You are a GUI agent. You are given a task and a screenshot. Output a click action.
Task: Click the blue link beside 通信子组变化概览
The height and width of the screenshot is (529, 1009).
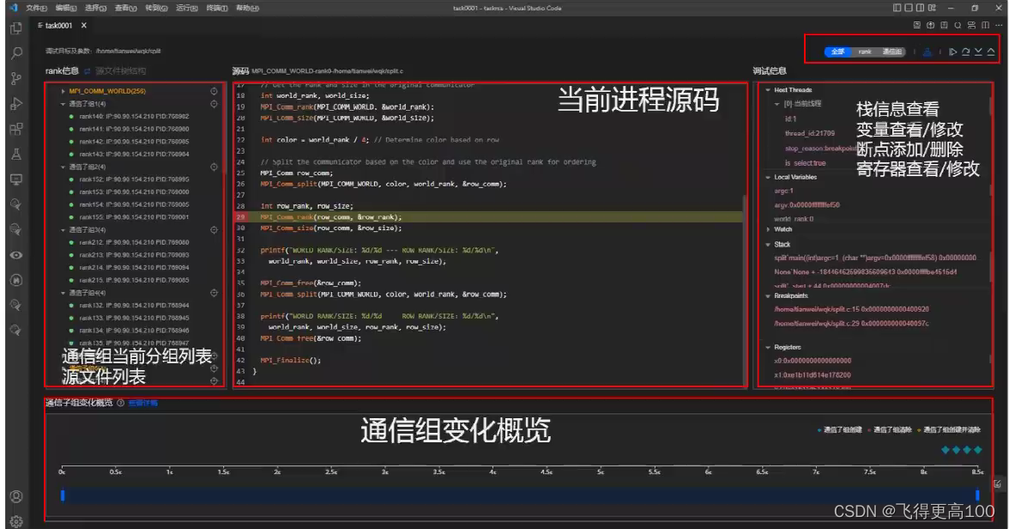click(142, 404)
